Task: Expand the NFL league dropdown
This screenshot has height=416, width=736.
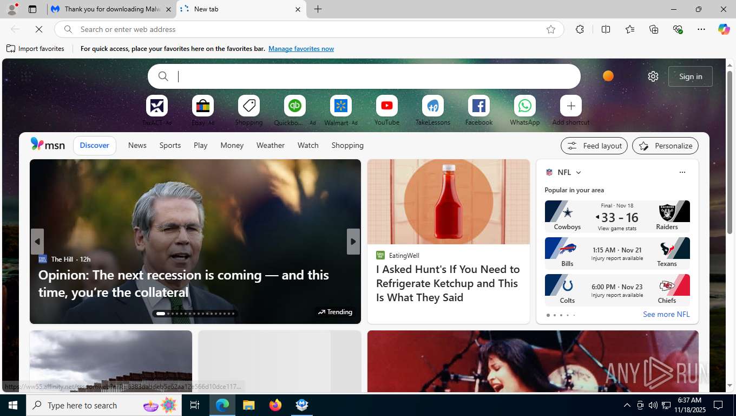Action: tap(578, 172)
